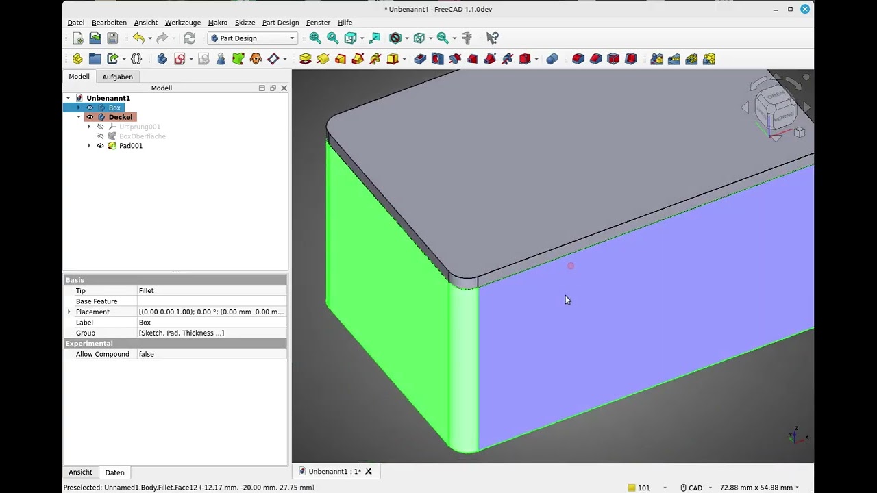Viewport: 877px width, 493px height.
Task: Select the Groove tool
Action: [x=455, y=59]
